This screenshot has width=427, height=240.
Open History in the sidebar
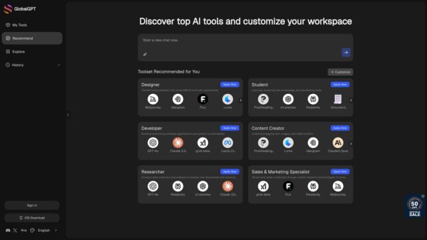coord(32,65)
